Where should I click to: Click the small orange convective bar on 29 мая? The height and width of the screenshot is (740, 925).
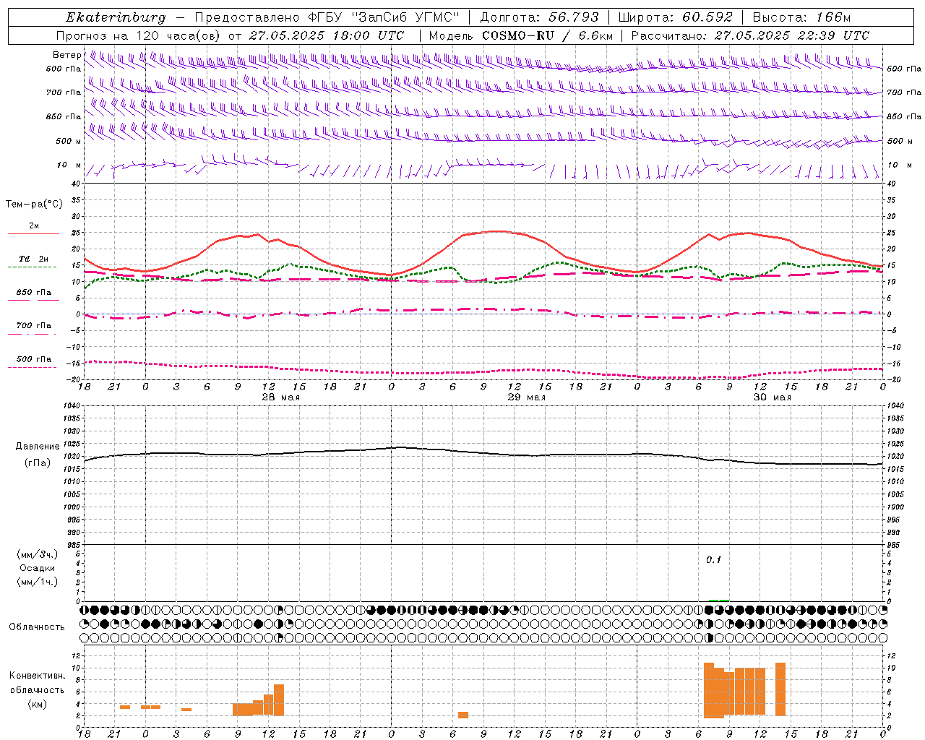coord(463,715)
